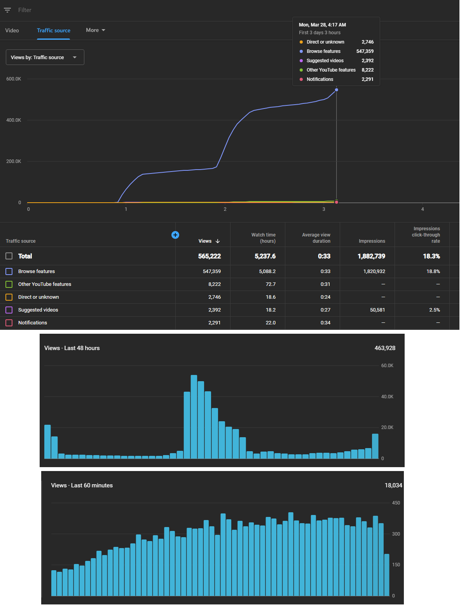This screenshot has width=461, height=606.
Task: Toggle the Notifications checkbox
Action: pyautogui.click(x=9, y=323)
